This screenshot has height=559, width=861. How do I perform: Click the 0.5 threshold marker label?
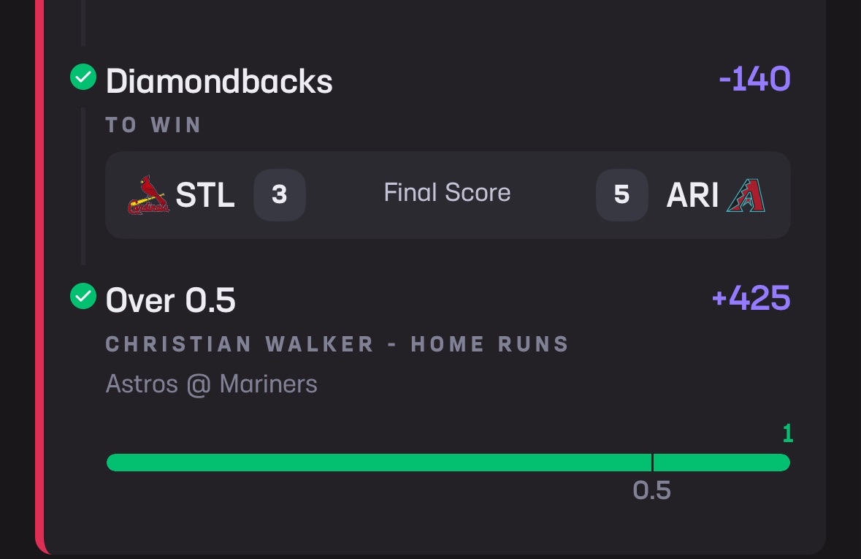(x=652, y=490)
